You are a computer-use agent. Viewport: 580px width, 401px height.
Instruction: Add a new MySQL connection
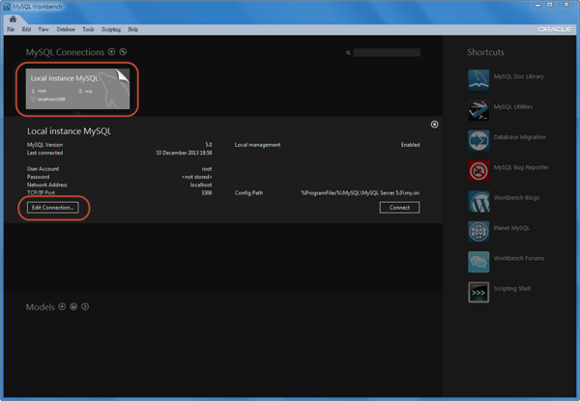[112, 52]
